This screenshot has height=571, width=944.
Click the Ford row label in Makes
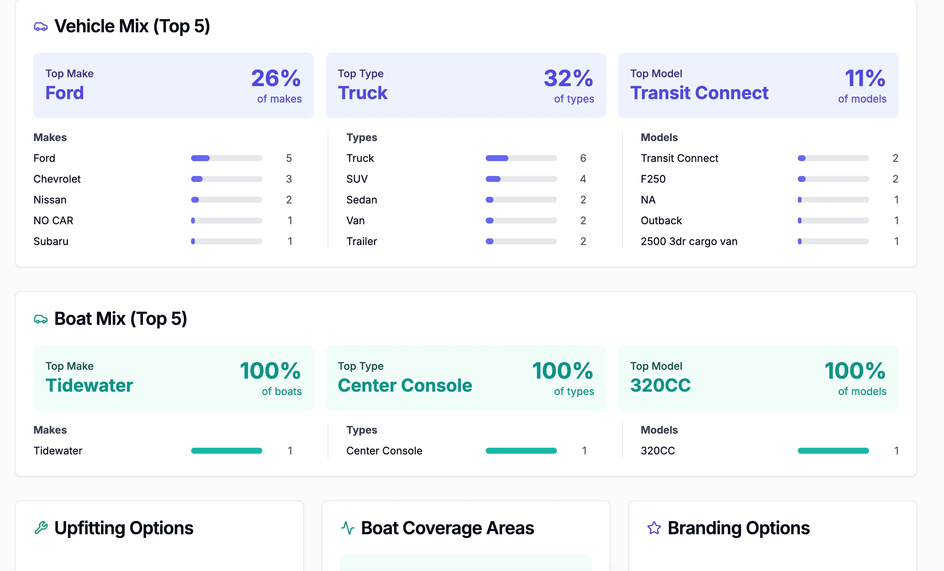(x=45, y=158)
